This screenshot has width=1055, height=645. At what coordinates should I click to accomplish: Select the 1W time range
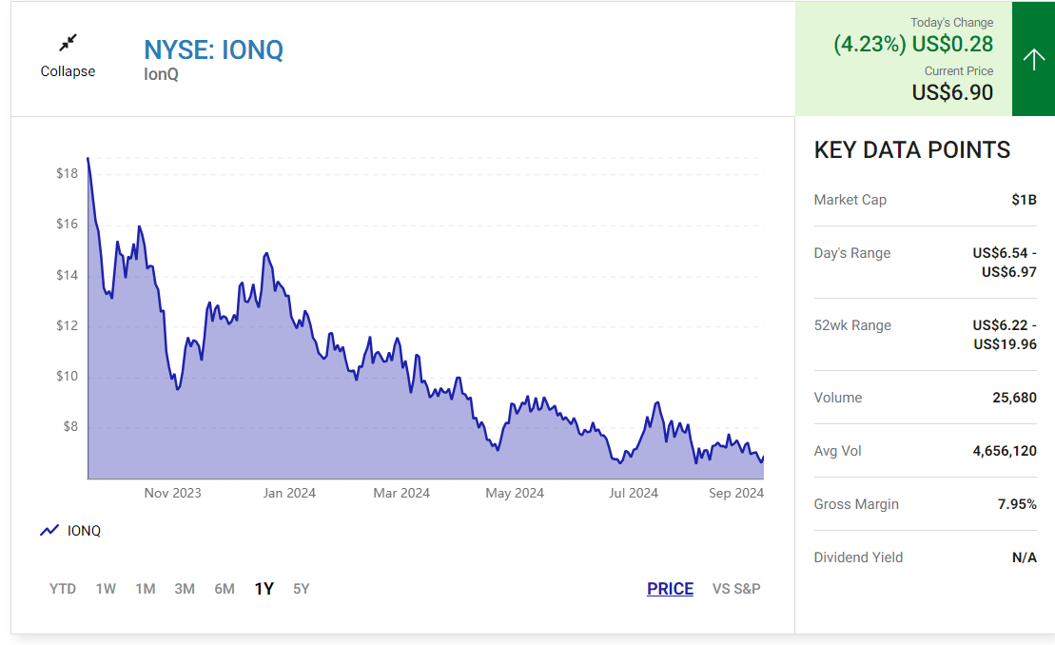click(x=106, y=589)
